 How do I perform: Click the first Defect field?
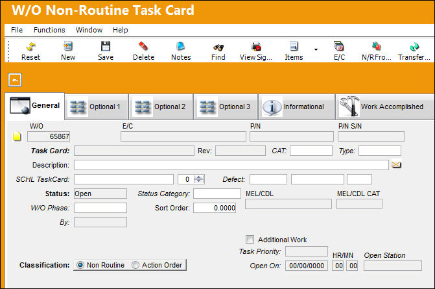pyautogui.click(x=268, y=179)
